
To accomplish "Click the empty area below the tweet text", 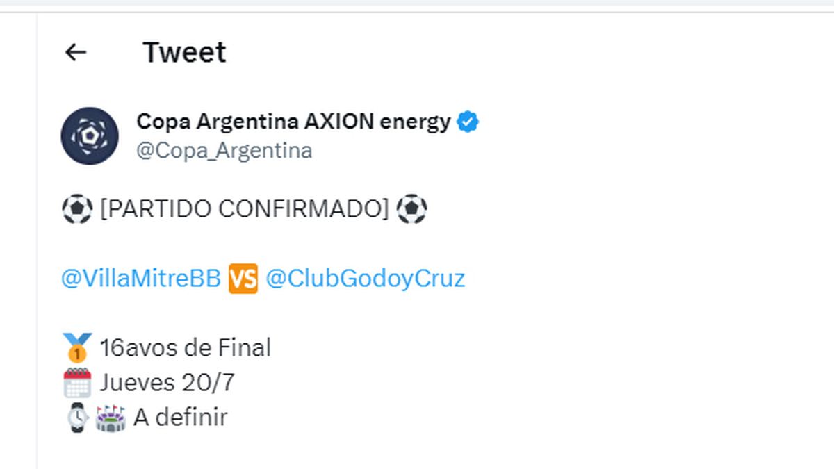I will click(x=417, y=448).
